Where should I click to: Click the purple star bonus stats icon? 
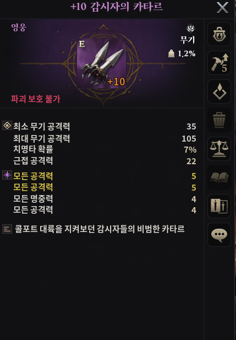click(7, 175)
